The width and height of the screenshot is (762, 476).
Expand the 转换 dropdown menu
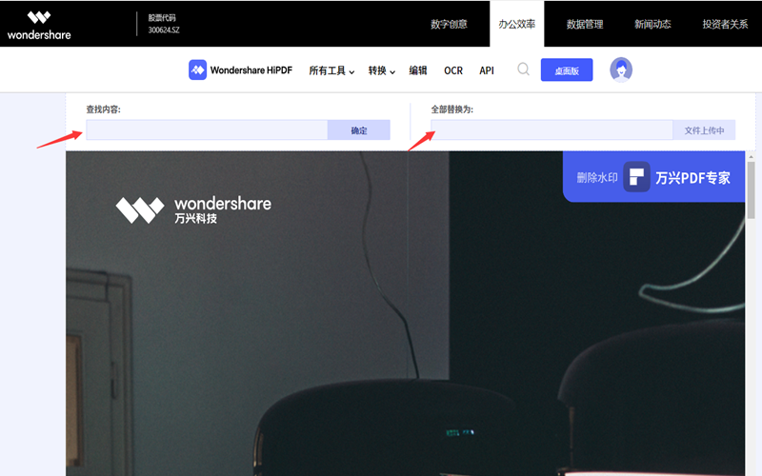pos(382,70)
